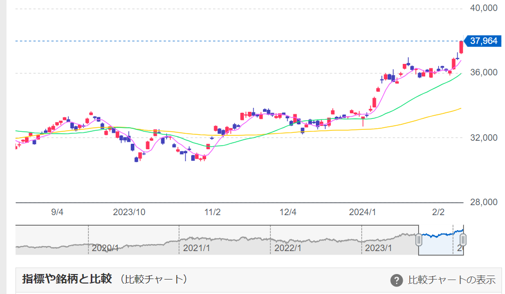Click the 37,964 current price tag

click(x=483, y=41)
